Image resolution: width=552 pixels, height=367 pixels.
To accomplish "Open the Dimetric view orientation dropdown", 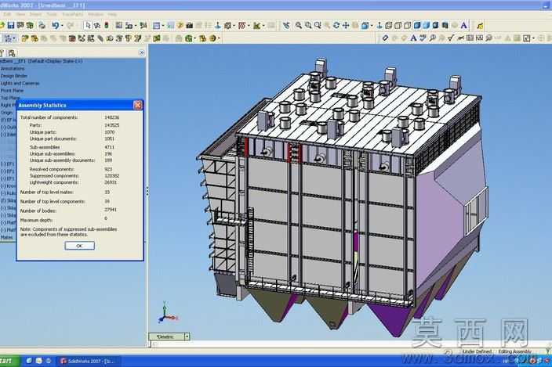I will coord(187,336).
